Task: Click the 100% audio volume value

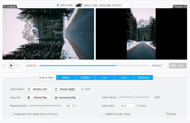Action: point(157,97)
